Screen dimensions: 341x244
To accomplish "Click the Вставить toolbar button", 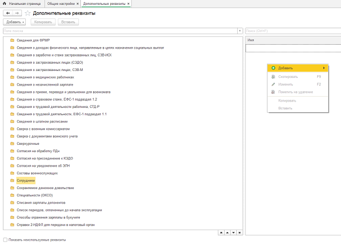I will [x=68, y=22].
